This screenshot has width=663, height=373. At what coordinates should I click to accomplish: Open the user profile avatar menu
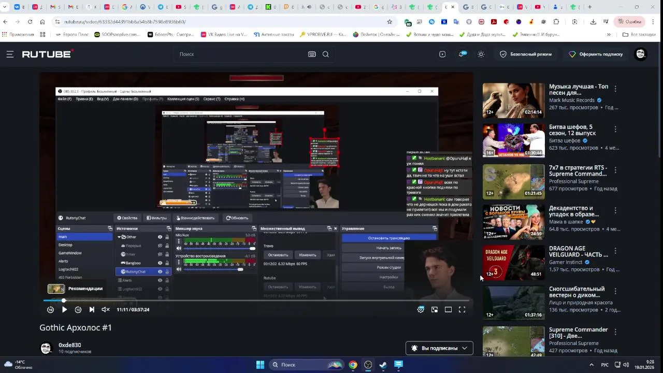pyautogui.click(x=641, y=54)
